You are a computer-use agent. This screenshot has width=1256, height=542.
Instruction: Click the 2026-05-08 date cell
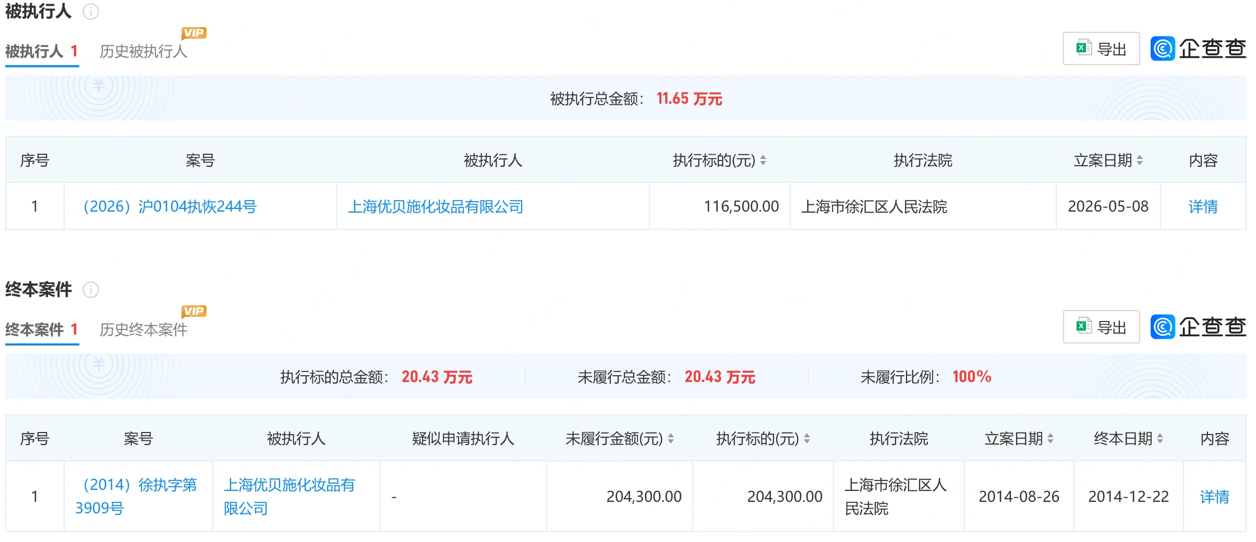(x=1108, y=206)
